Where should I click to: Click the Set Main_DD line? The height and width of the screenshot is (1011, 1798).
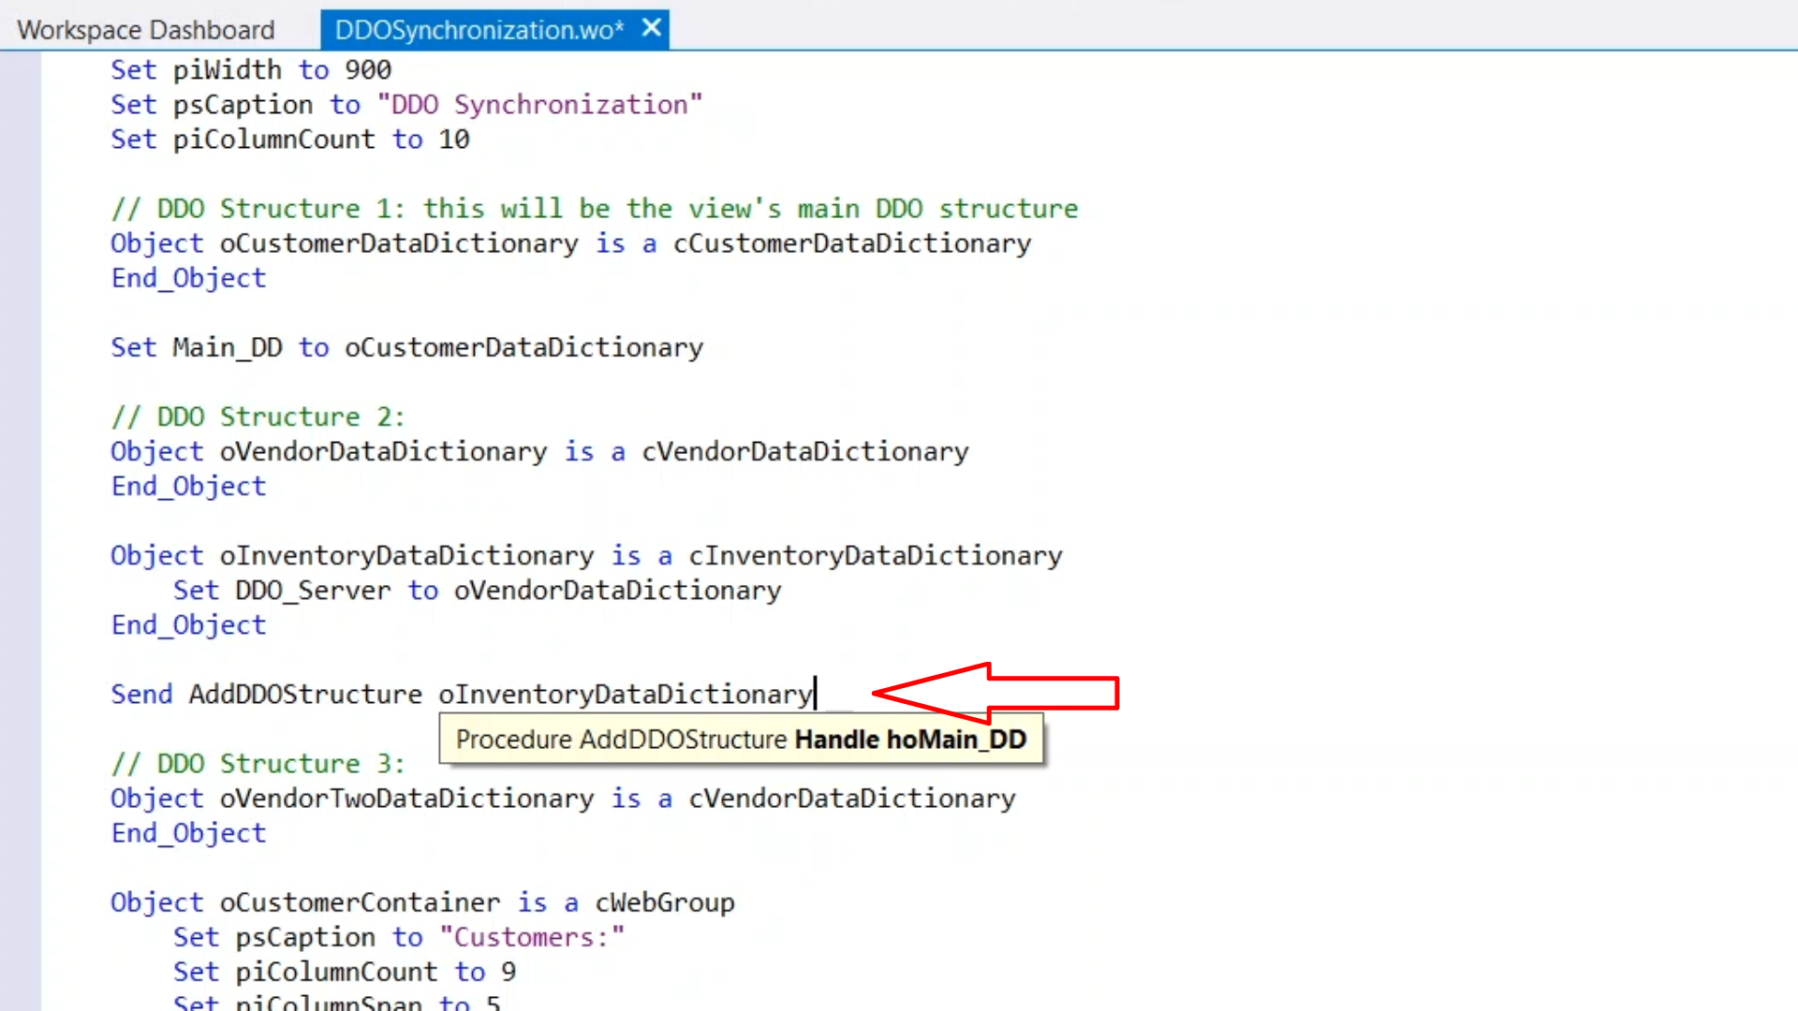[406, 347]
